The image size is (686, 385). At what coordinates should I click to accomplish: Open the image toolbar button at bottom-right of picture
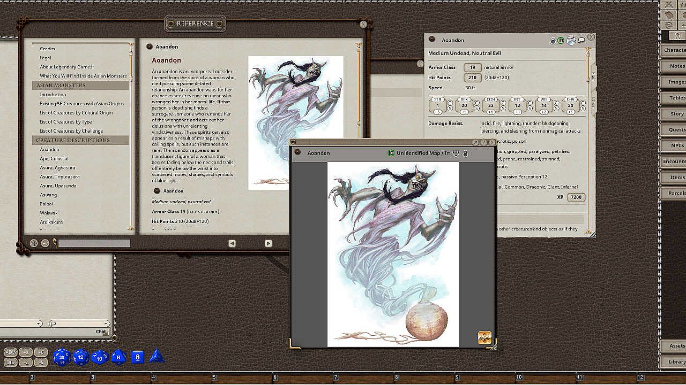(x=484, y=338)
